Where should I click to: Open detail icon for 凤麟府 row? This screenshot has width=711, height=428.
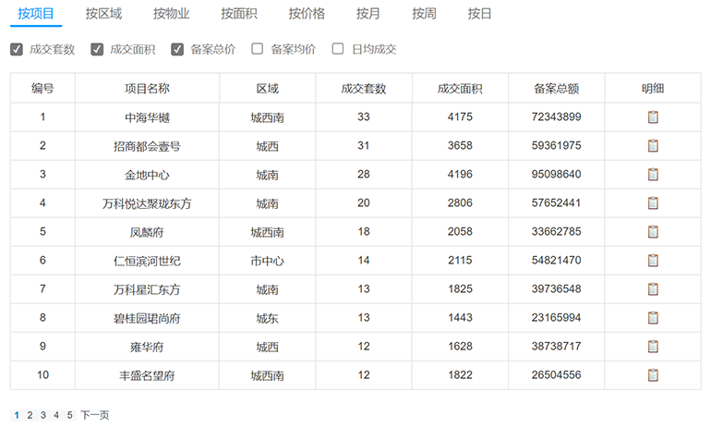tap(653, 231)
